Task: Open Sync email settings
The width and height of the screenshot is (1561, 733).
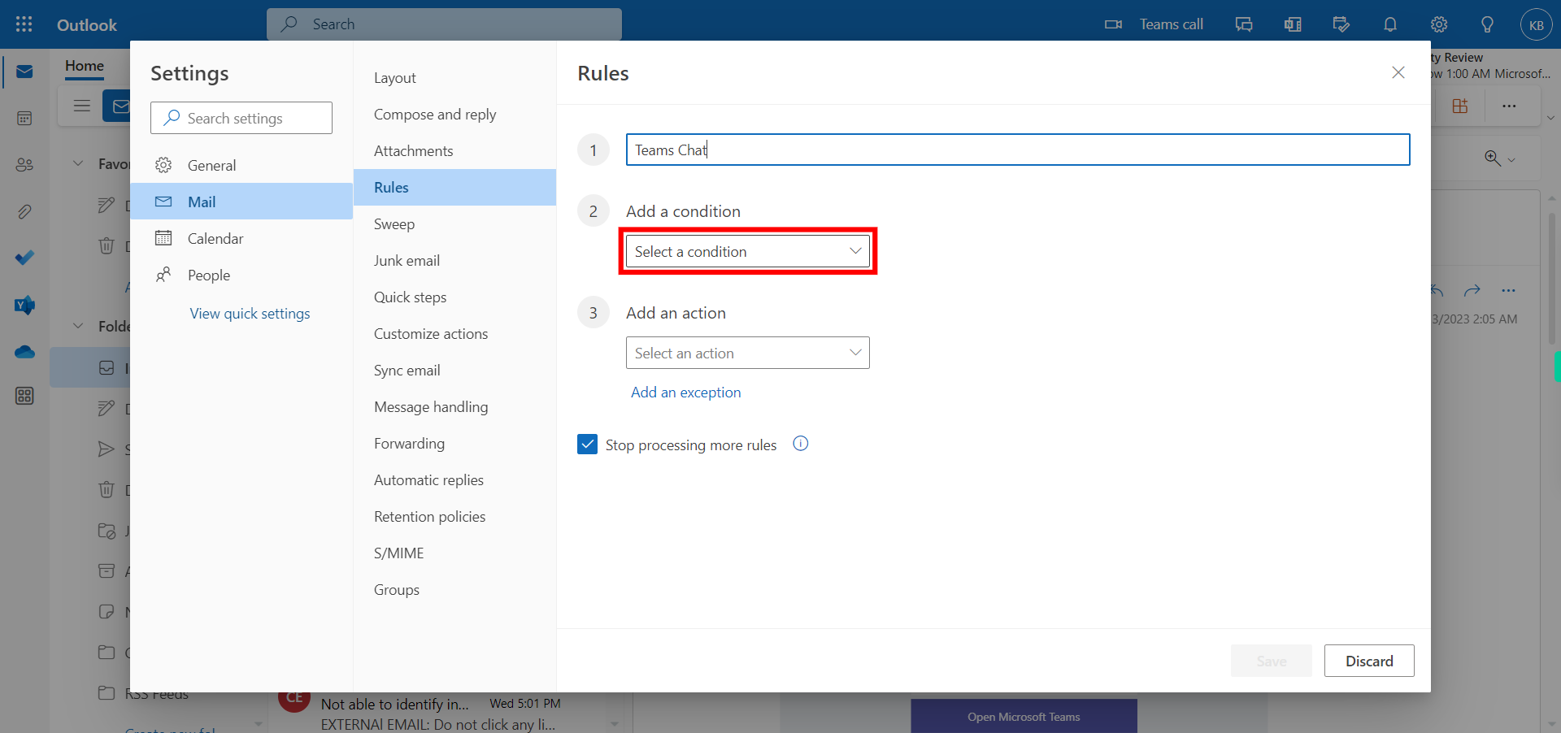Action: [454, 371]
